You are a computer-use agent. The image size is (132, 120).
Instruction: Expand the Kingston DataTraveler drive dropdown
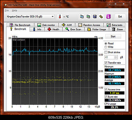53,17
